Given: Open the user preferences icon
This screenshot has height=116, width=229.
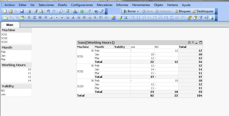Looking at the screenshot, I should click(189, 18).
